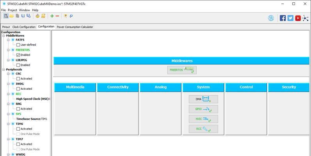Open the RCC configuration button in System

pos(203,129)
